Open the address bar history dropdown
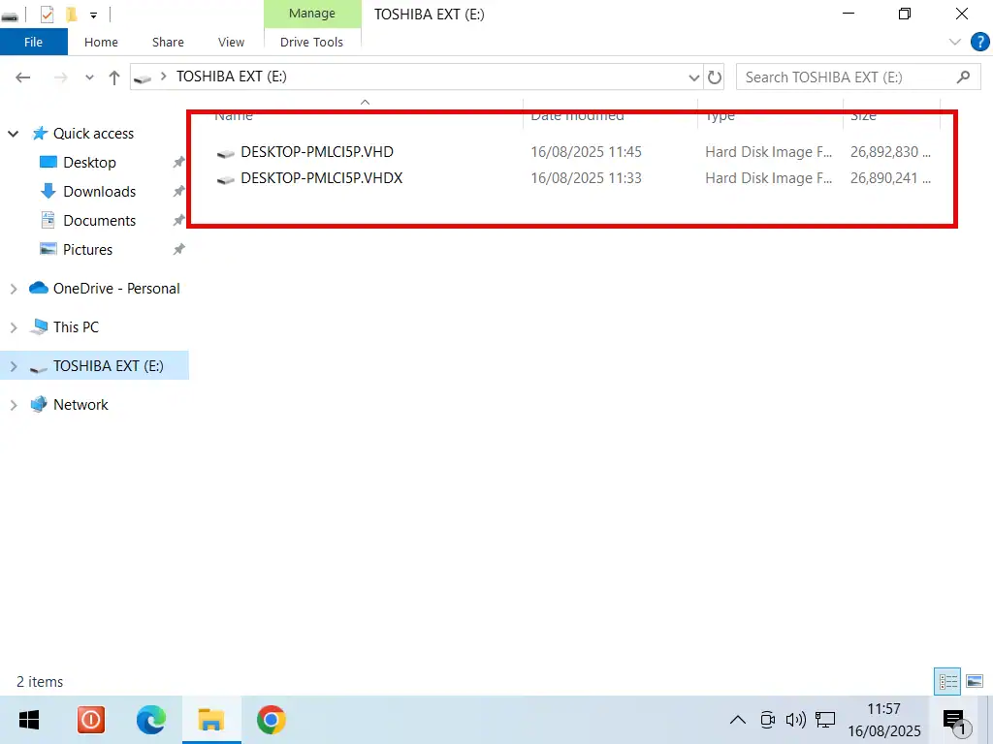This screenshot has height=744, width=993. pyautogui.click(x=693, y=77)
